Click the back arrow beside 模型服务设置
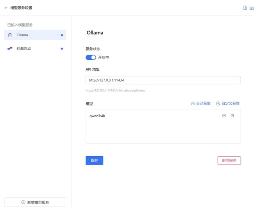The width and height of the screenshot is (254, 209). coord(6,7)
